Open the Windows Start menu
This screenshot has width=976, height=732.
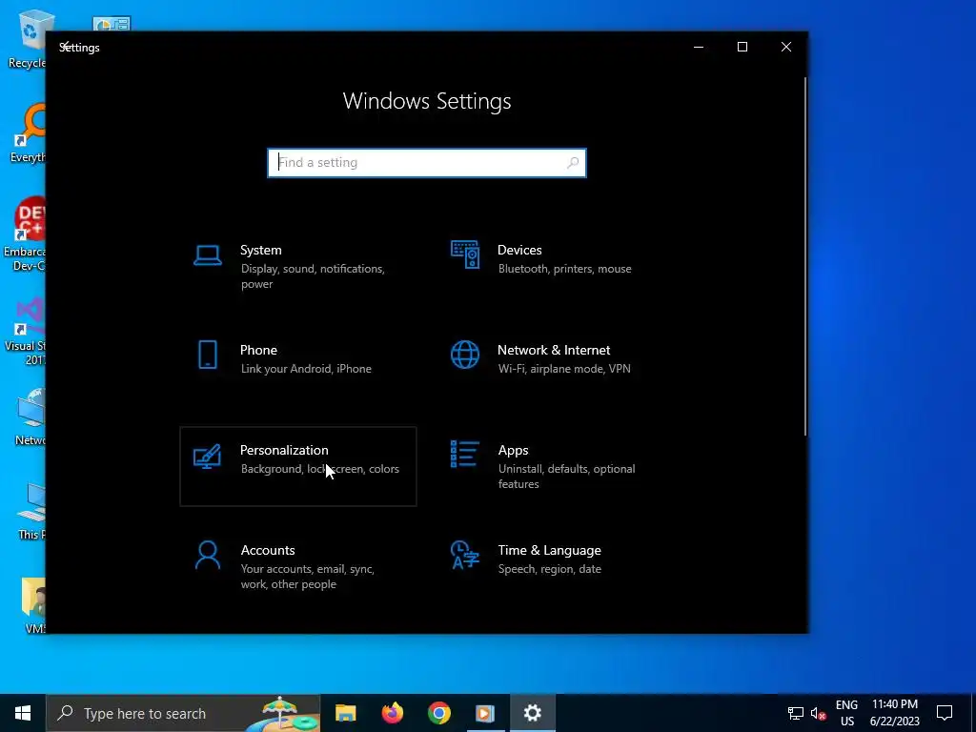click(23, 713)
